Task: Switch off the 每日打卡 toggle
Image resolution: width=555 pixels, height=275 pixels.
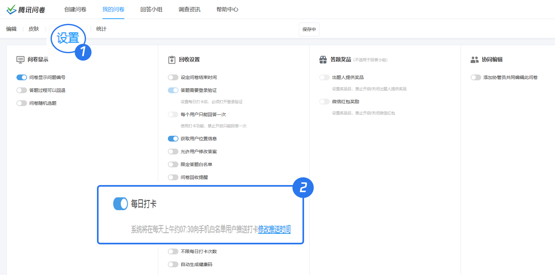Action: coord(120,204)
